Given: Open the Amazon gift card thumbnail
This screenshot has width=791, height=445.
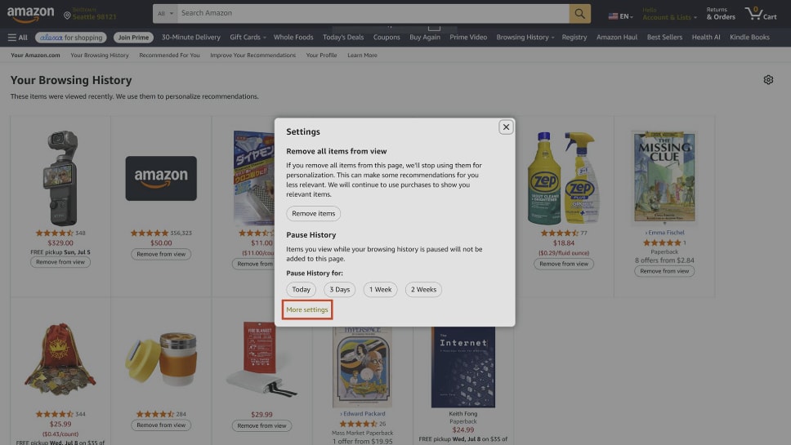Looking at the screenshot, I should click(161, 178).
